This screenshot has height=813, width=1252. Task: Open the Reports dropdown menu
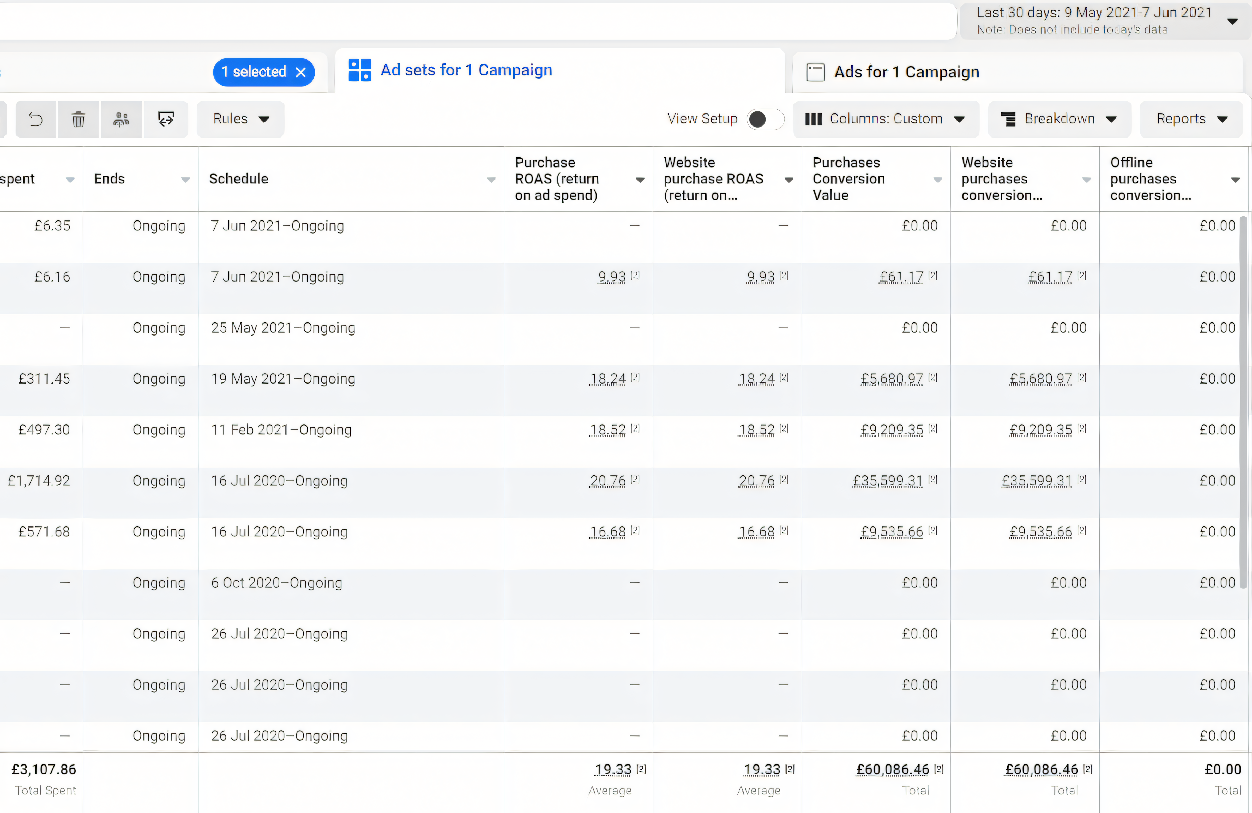(x=1191, y=119)
